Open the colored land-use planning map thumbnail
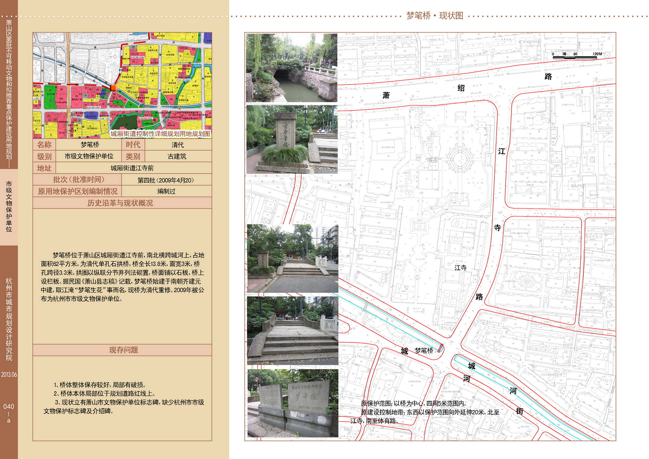This screenshot has height=459, width=649. (x=122, y=85)
